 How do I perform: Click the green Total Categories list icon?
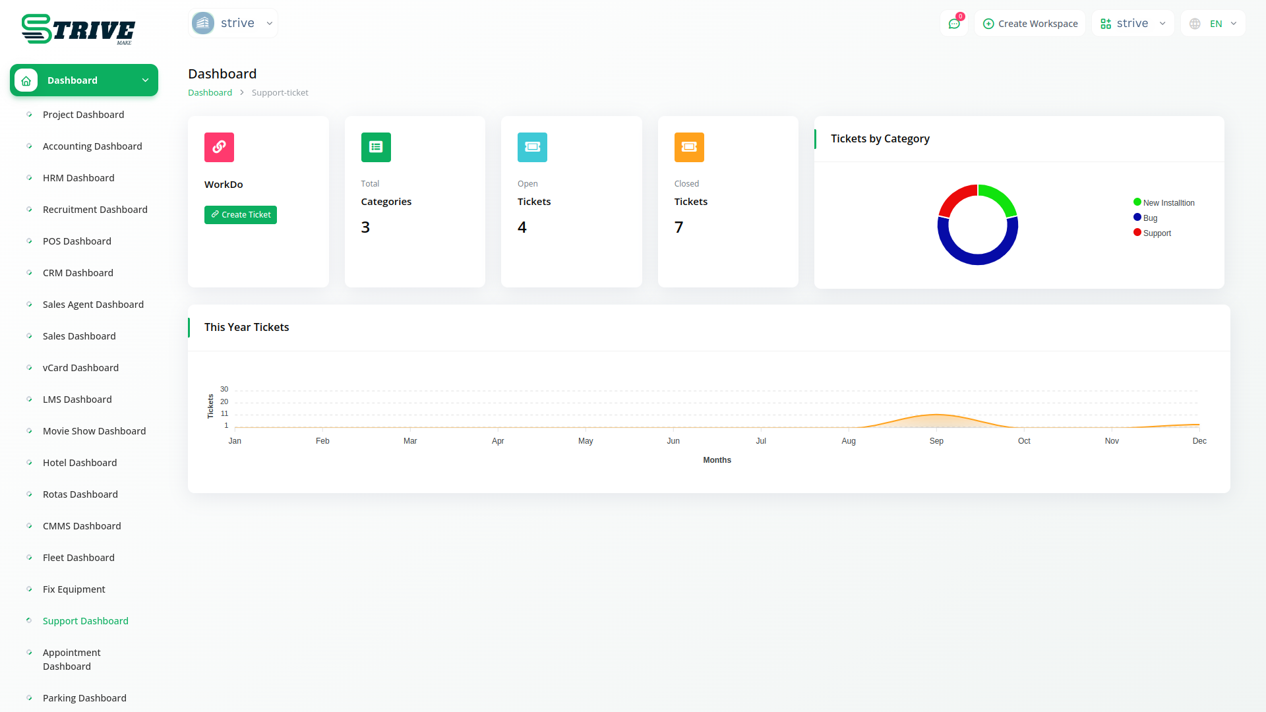point(376,147)
